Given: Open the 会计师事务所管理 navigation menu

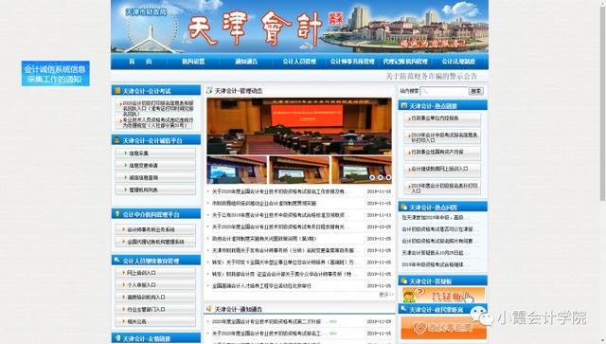Looking at the screenshot, I should [352, 62].
